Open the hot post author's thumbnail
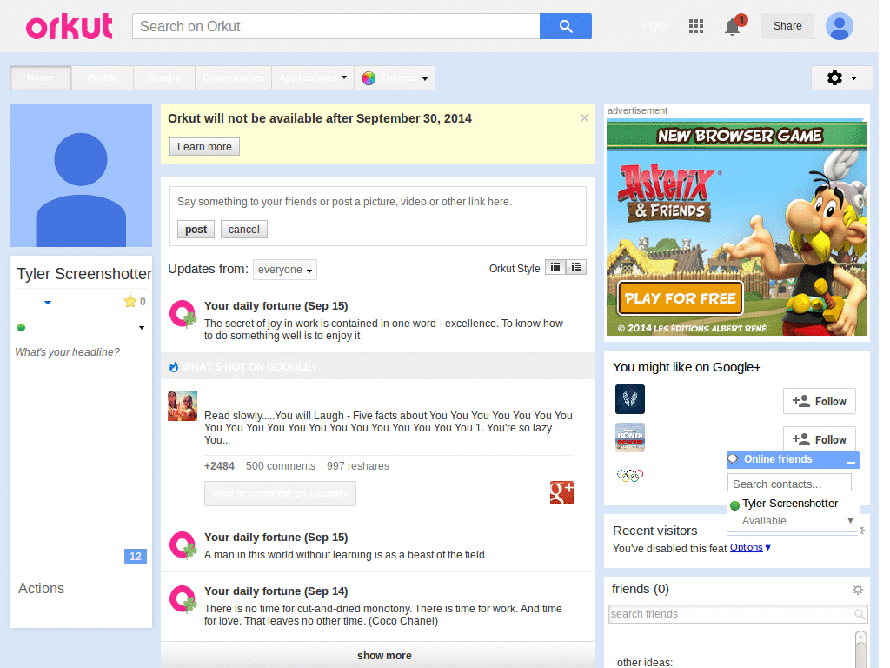 click(183, 406)
